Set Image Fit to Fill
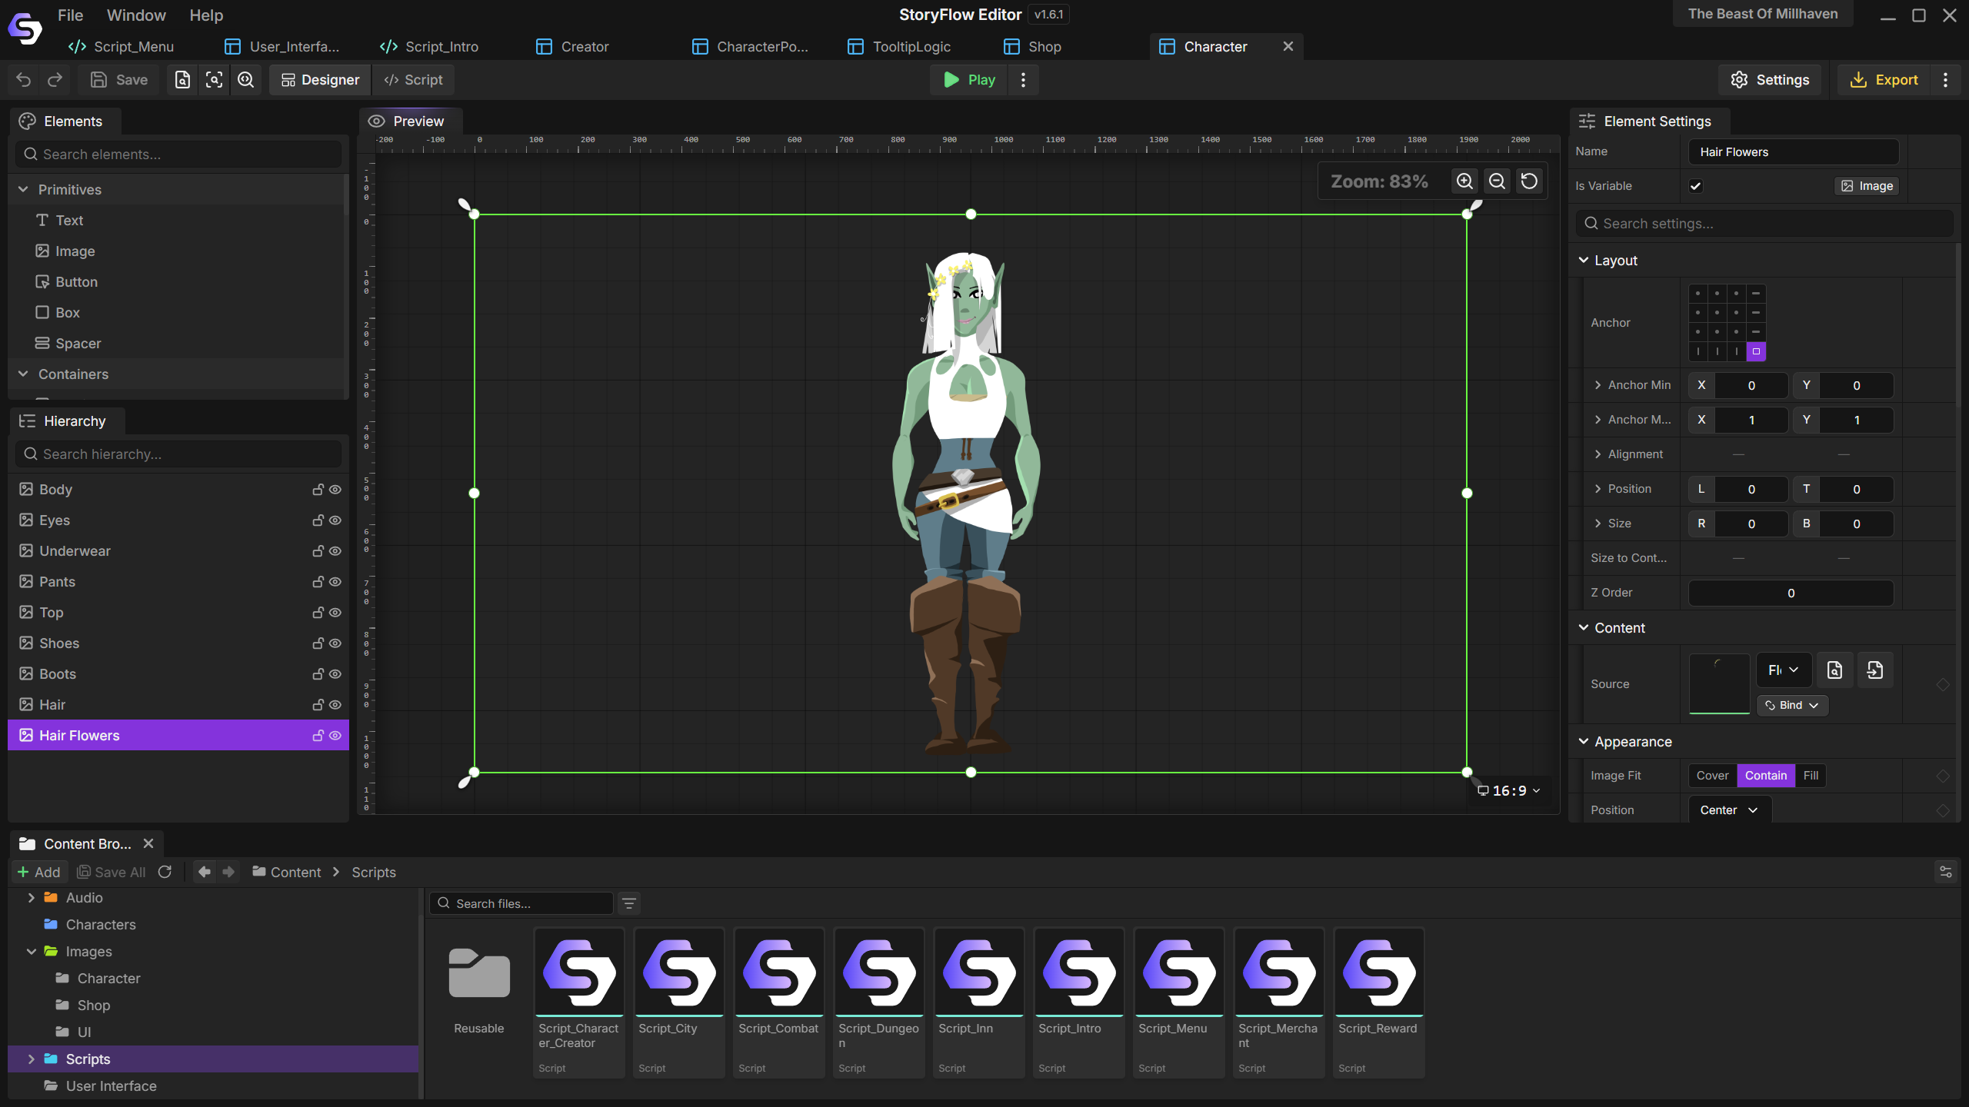 tap(1811, 776)
